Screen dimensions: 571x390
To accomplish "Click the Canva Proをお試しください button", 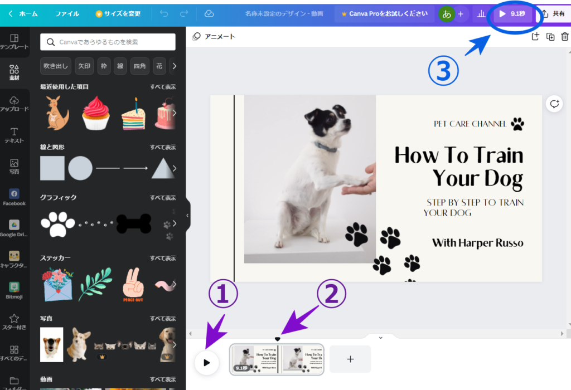I will click(385, 14).
